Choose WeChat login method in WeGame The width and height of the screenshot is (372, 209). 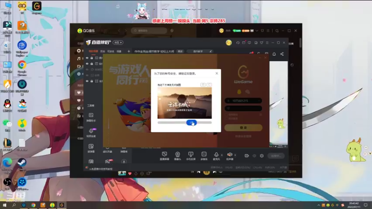click(x=247, y=91)
